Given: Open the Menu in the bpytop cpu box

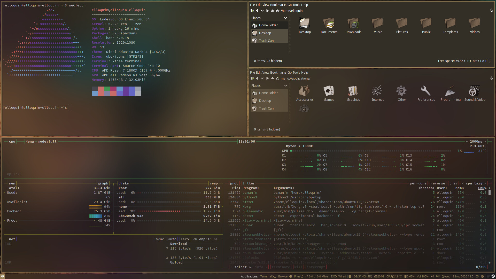Looking at the screenshot, I should [x=29, y=141].
